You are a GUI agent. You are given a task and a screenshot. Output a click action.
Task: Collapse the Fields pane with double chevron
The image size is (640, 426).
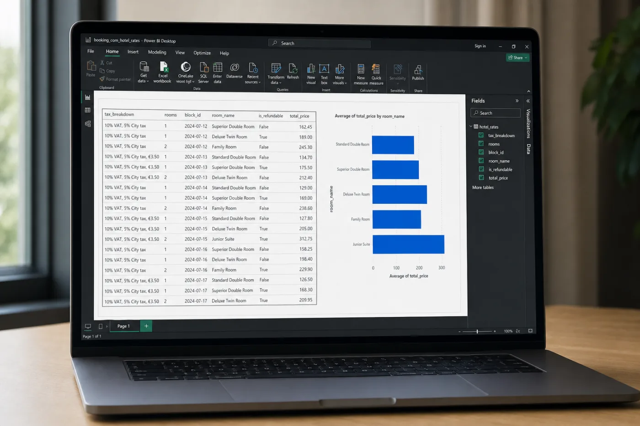[x=517, y=101]
